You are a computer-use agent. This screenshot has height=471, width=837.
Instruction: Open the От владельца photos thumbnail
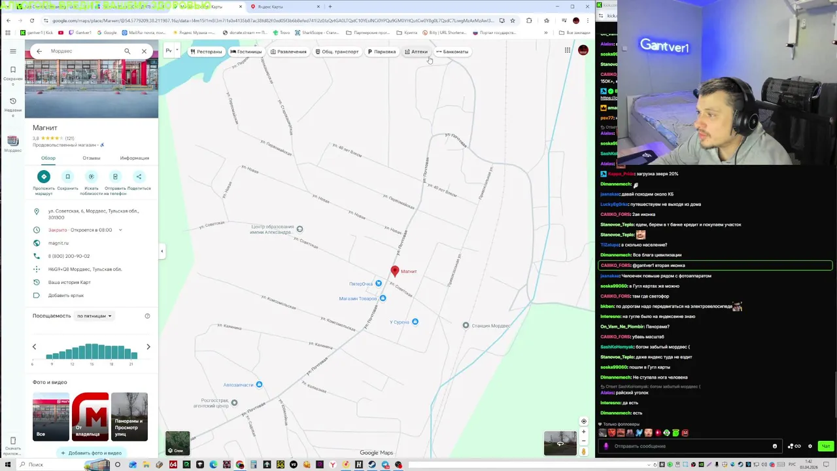pos(90,417)
